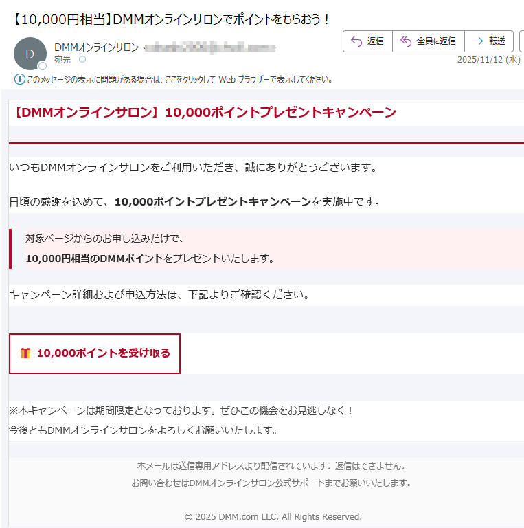Click the line 今後ともDMMオンラインサロンをよろしく
The width and height of the screenshot is (524, 528).
point(144,430)
